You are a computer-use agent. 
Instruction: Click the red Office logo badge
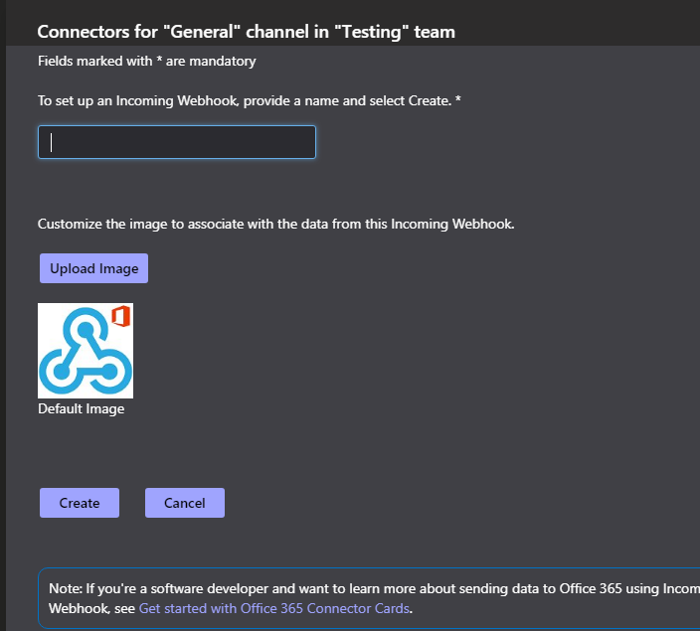121,316
